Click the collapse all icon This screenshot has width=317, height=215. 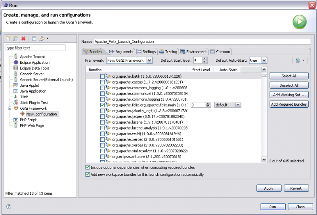[34, 38]
